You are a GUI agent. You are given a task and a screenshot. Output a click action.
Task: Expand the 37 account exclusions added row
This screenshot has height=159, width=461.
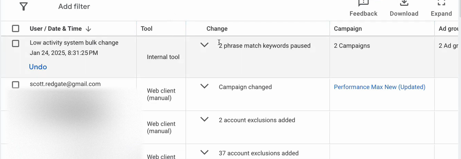click(204, 153)
